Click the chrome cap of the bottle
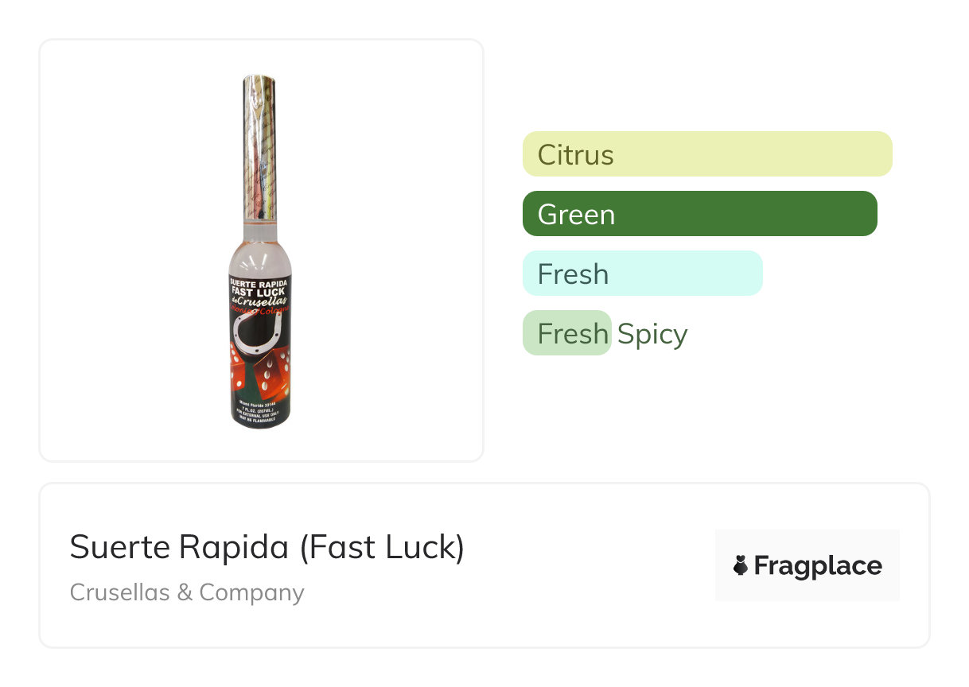 point(259,147)
